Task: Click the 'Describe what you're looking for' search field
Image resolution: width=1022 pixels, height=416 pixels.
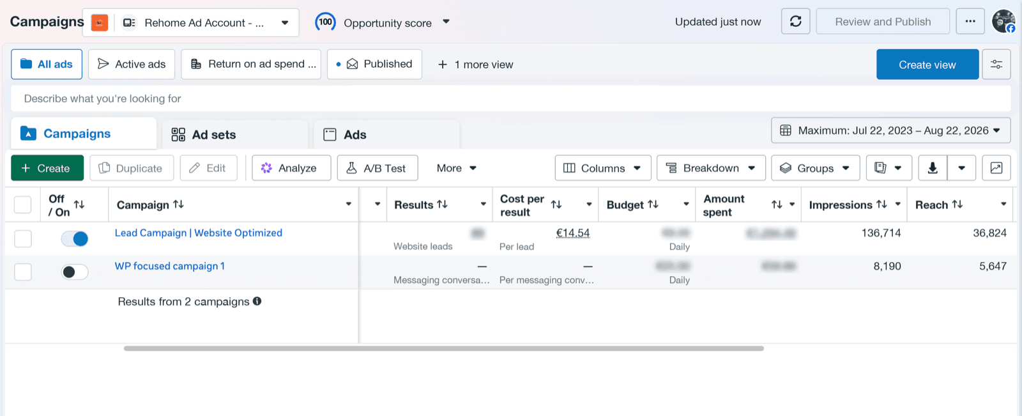Action: 511,98
